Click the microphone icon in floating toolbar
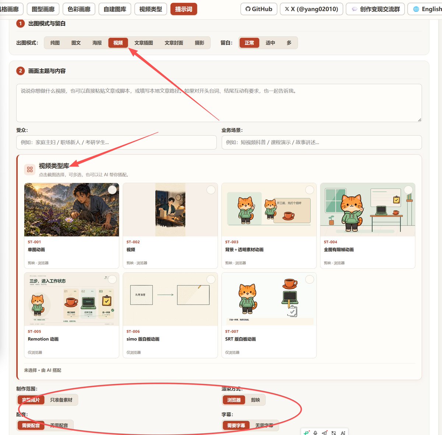The image size is (442, 435). coord(315,433)
